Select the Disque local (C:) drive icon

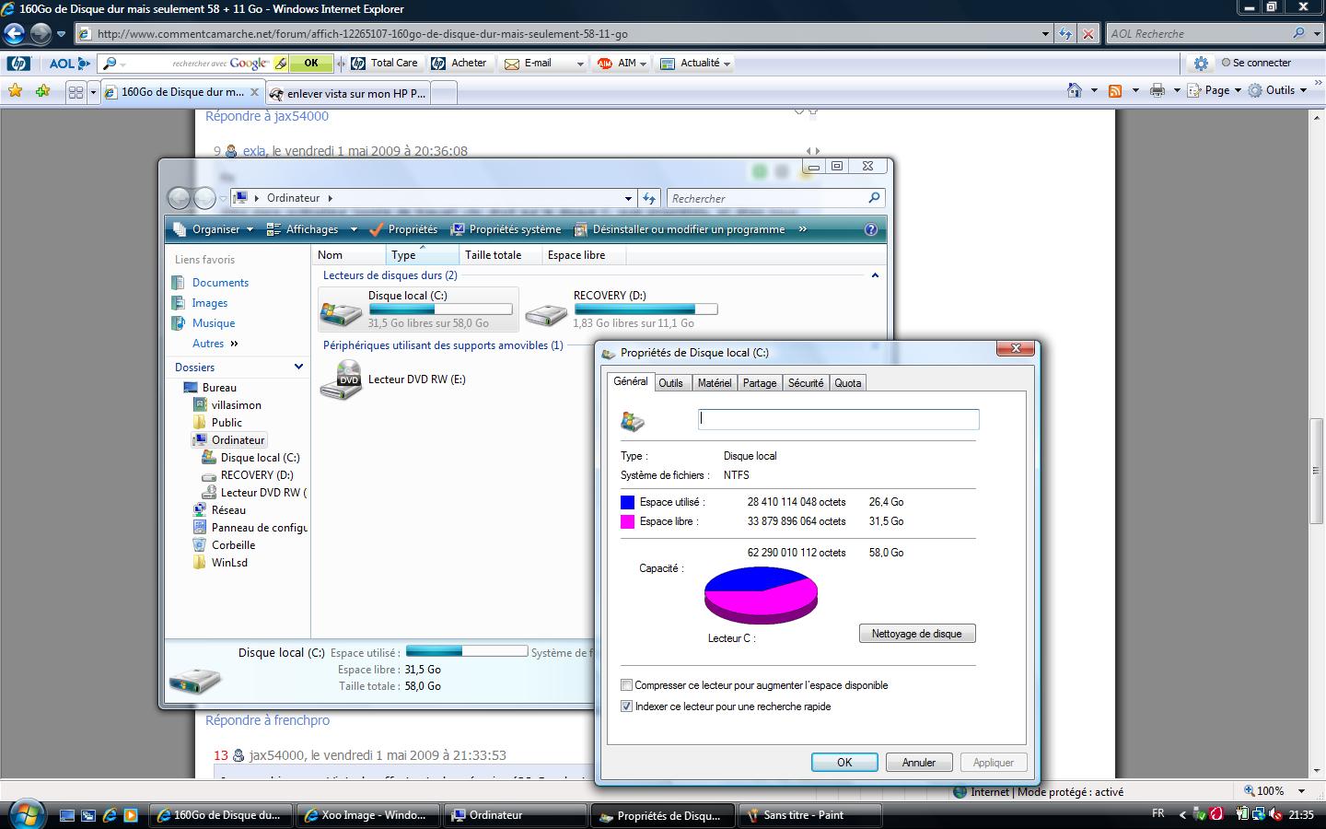point(341,311)
